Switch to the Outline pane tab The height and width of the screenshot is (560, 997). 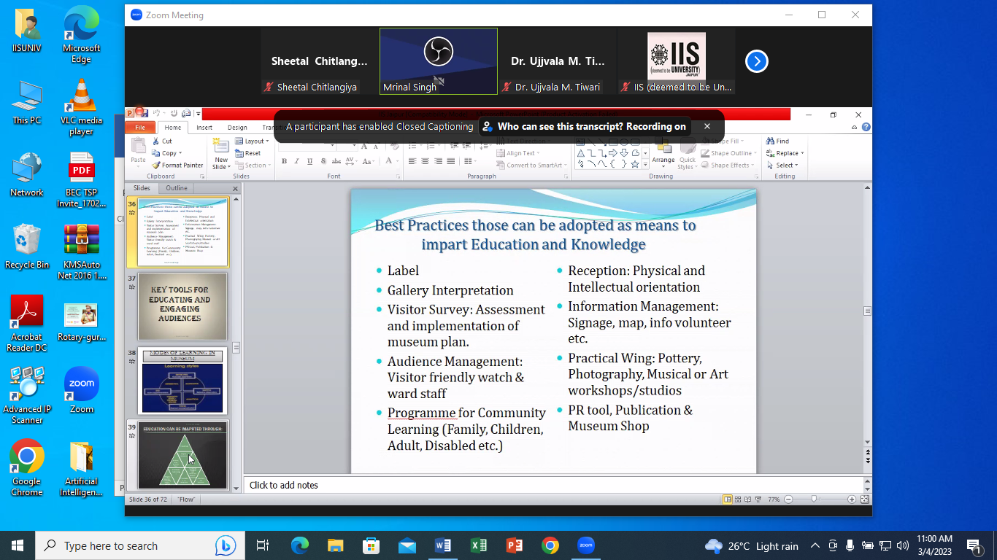point(177,188)
